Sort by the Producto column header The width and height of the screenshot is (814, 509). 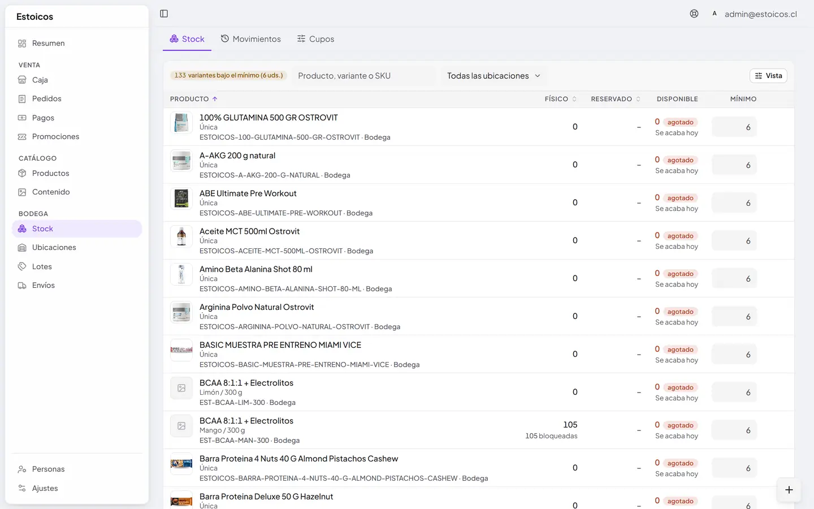pyautogui.click(x=193, y=99)
